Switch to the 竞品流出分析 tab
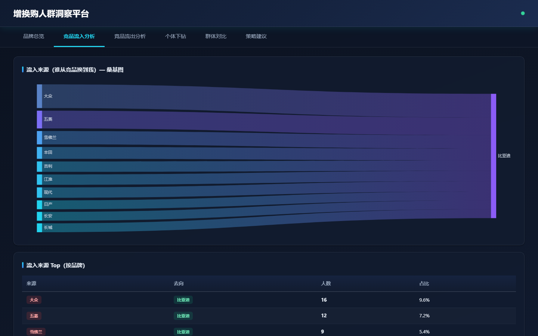 tap(130, 36)
